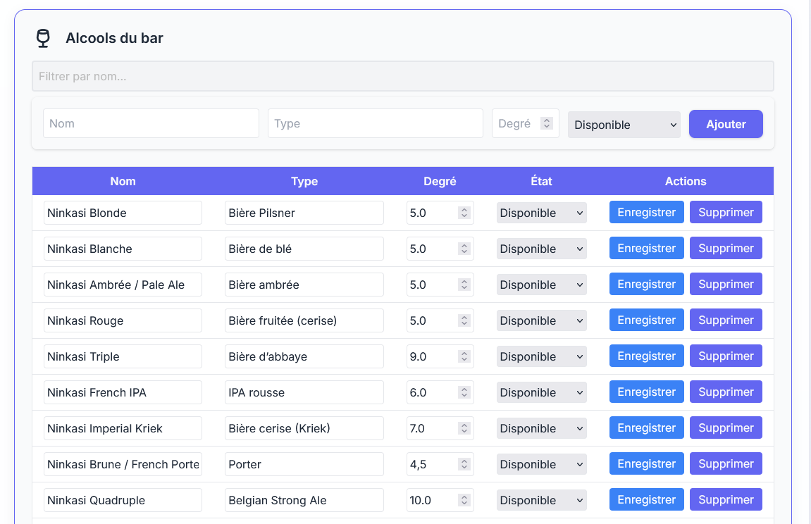Expand the État dropdown for Ninkasi Quadruple
This screenshot has height=524, width=811.
point(541,500)
